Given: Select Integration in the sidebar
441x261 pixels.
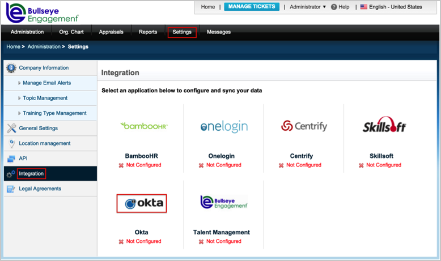Looking at the screenshot, I should click(x=31, y=174).
